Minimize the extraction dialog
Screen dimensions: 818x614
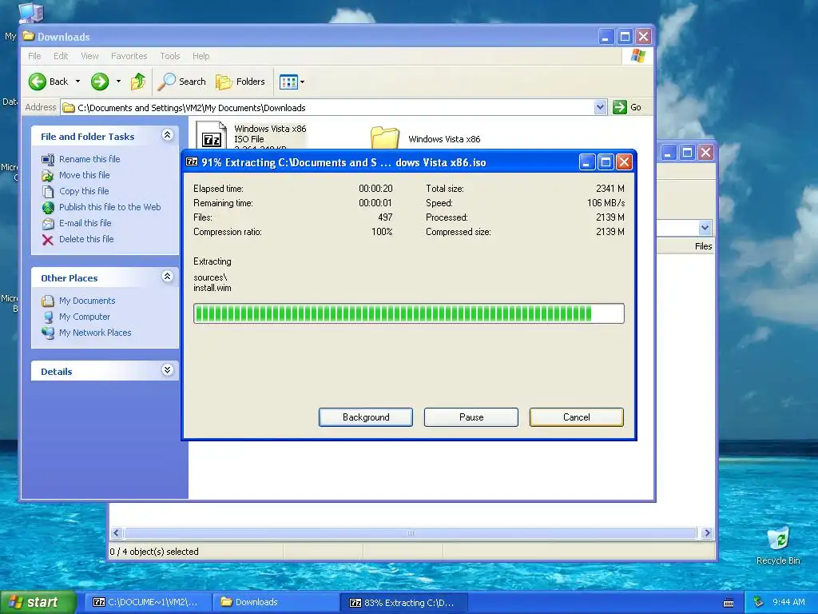[x=586, y=162]
